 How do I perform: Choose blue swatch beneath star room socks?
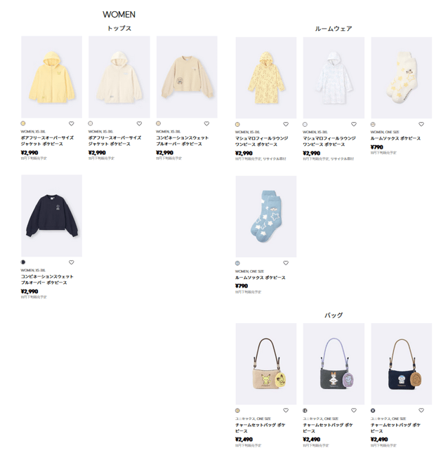[237, 263]
